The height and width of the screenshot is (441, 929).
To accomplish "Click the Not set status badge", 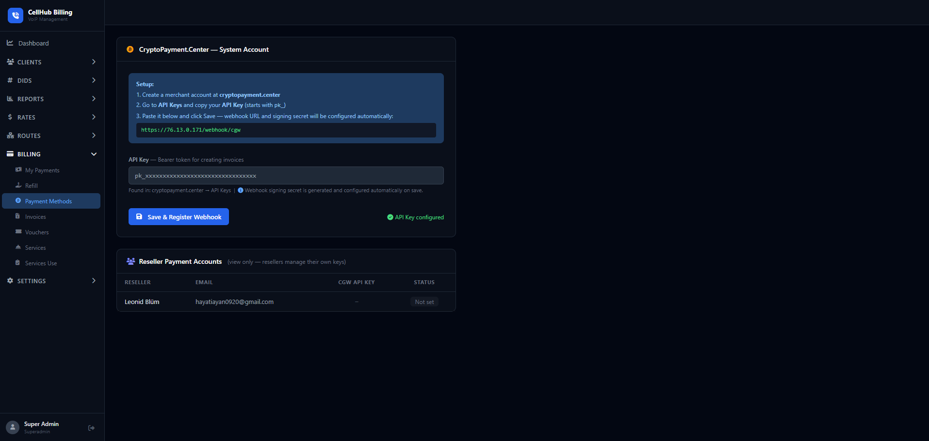I will coord(424,302).
